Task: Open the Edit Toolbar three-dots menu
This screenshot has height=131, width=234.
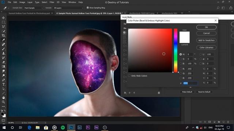Action: point(3,107)
